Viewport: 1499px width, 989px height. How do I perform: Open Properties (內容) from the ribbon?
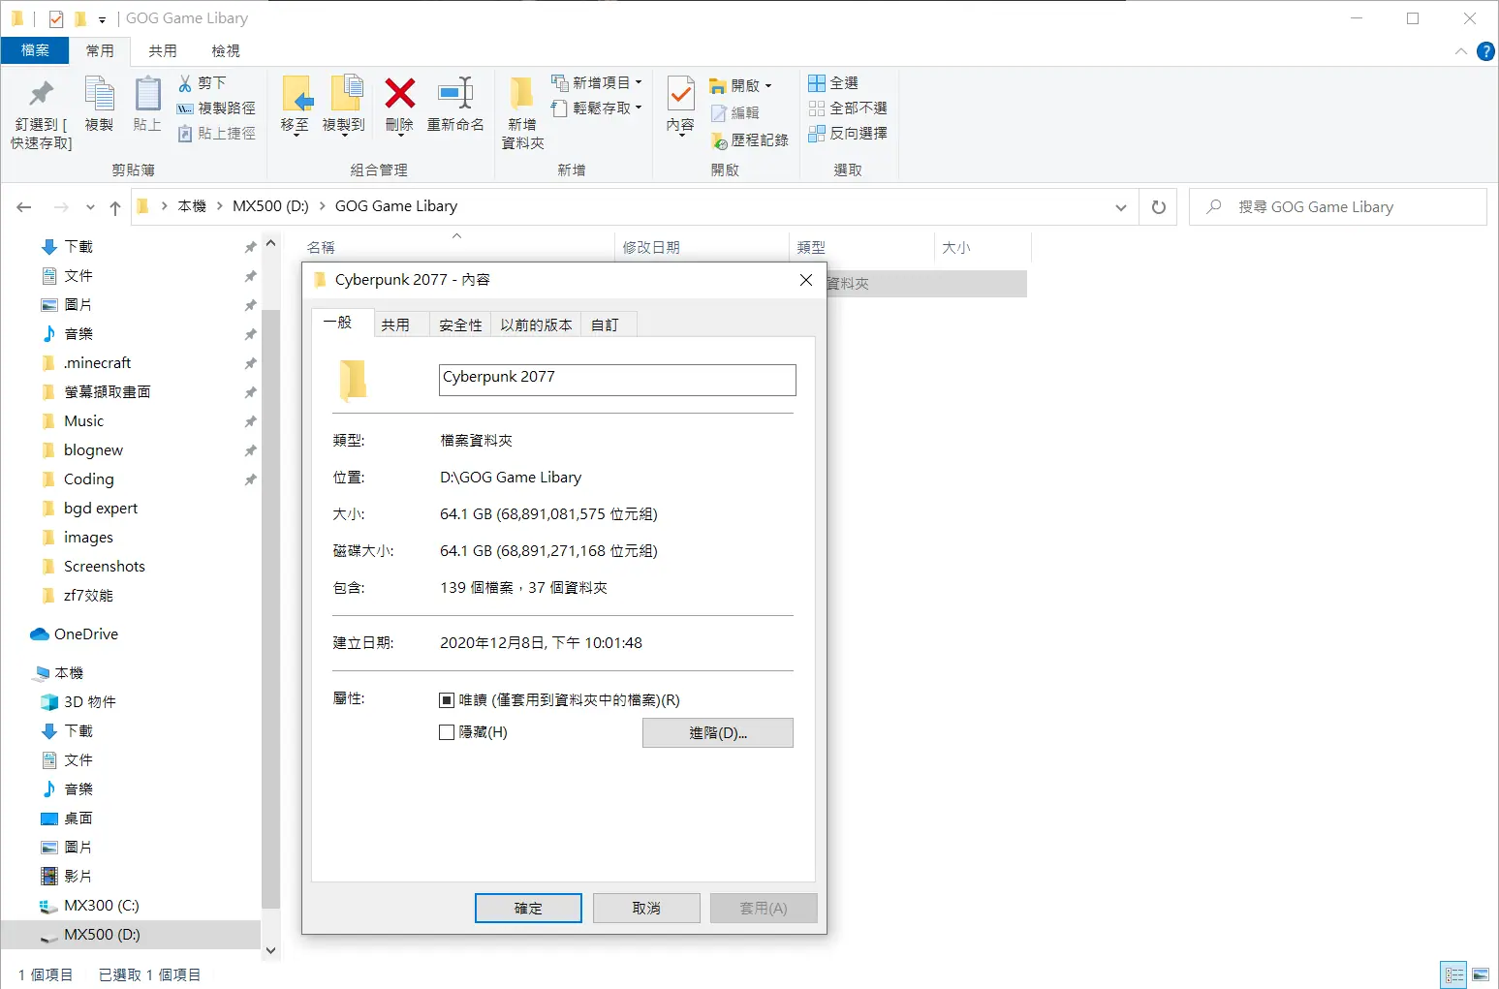coord(680,105)
